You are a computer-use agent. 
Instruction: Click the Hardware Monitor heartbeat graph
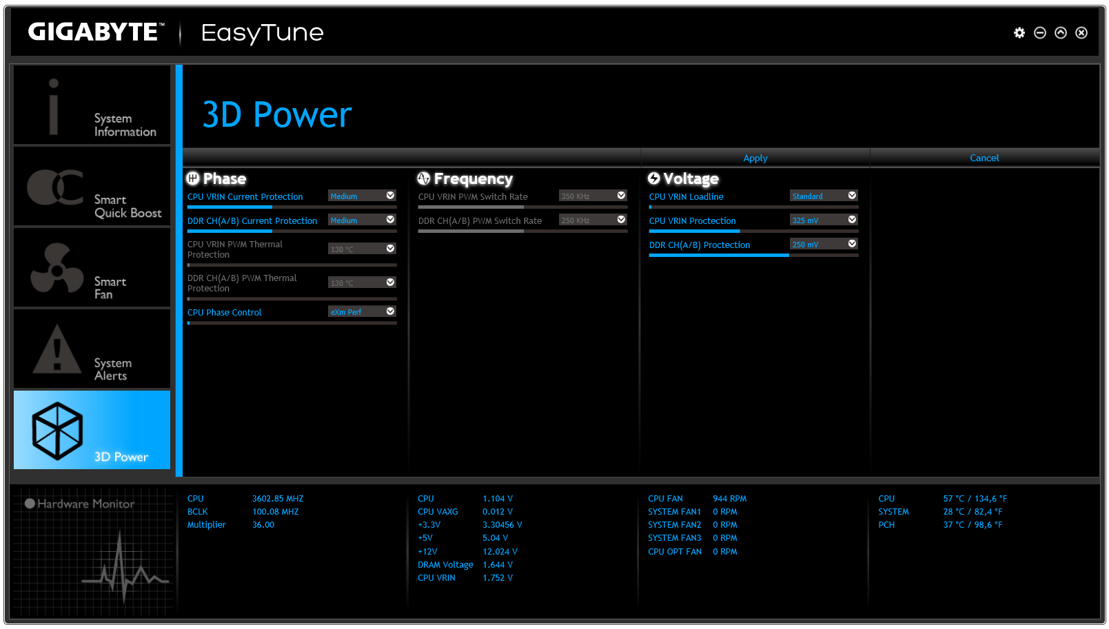(x=125, y=568)
